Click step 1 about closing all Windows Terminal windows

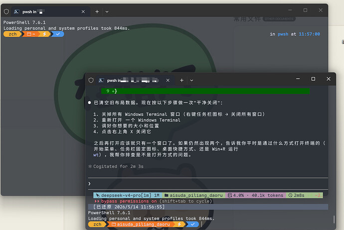[x=179, y=115]
